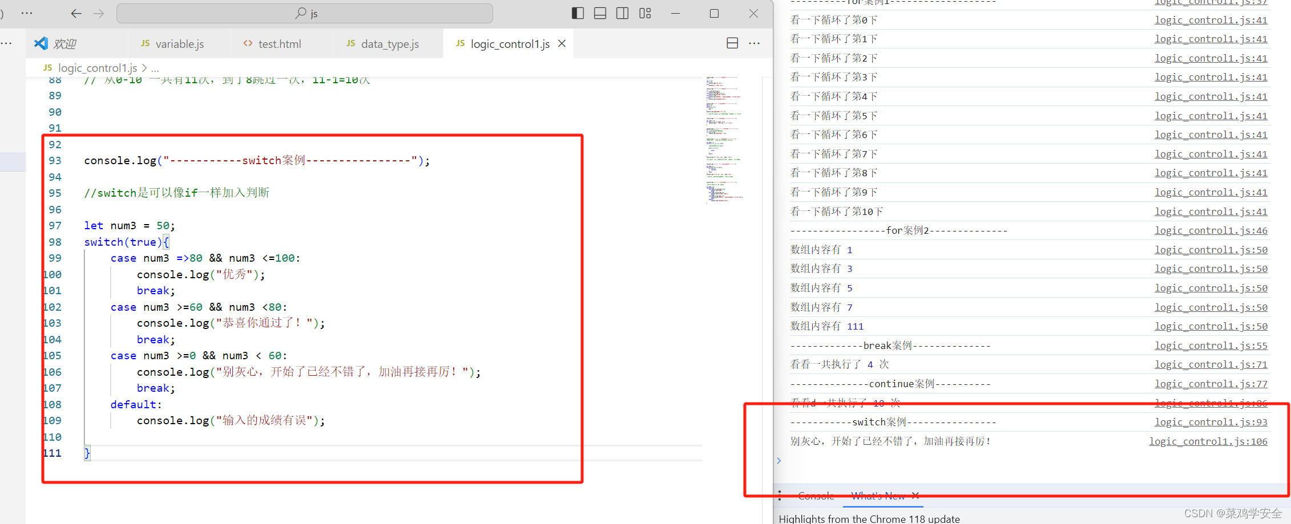Select the What's New drawer tab
The image size is (1291, 524).
(878, 496)
